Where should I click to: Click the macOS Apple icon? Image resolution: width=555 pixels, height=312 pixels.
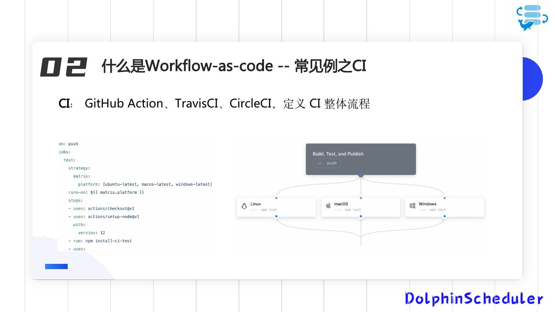(x=328, y=205)
